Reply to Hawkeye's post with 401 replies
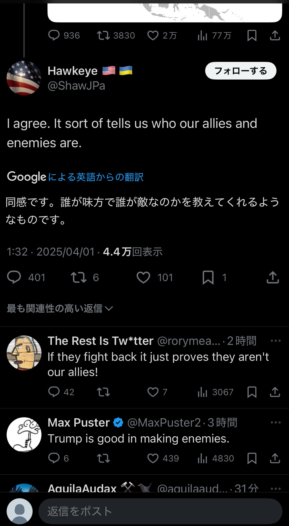The height and width of the screenshot is (526, 289). click(14, 278)
